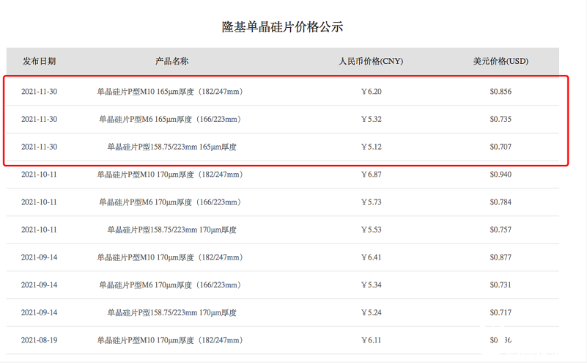Click the $0.940 price cell
This screenshot has width=587, height=363.
[x=501, y=175]
